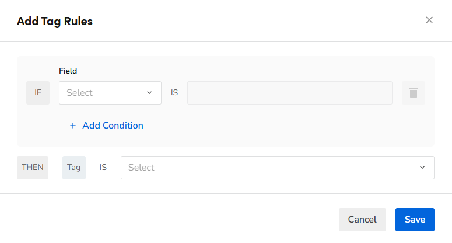Click the IF badge

click(38, 93)
